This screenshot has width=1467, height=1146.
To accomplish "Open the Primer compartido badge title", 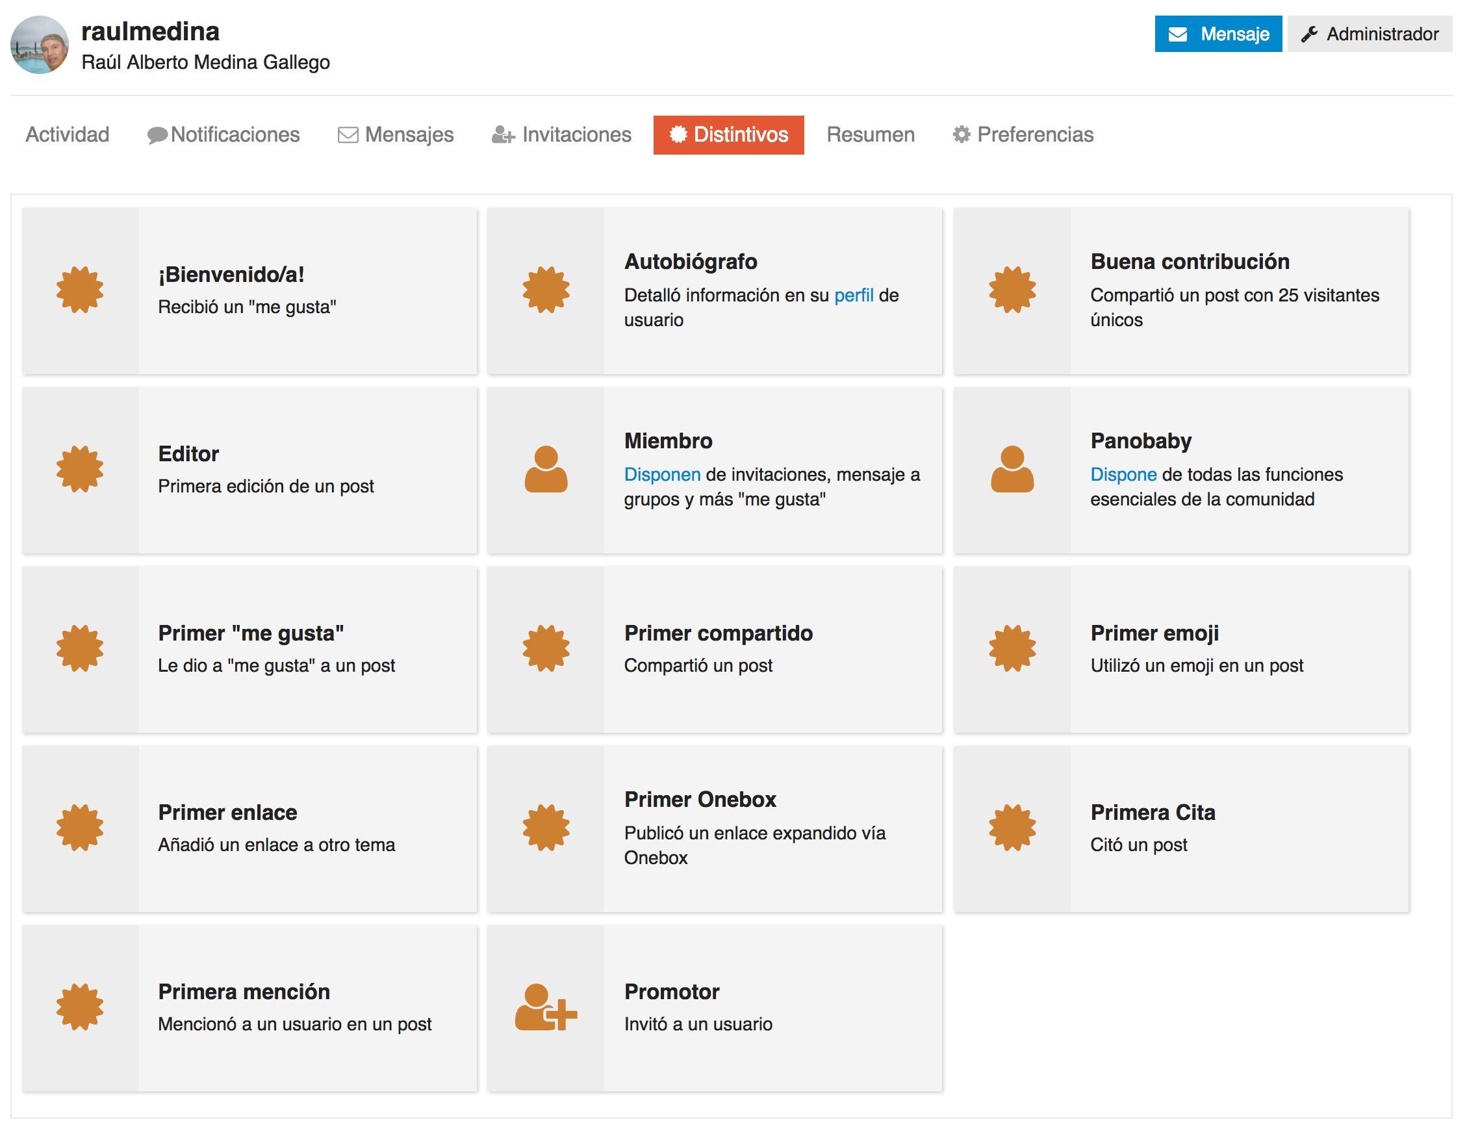I will (719, 633).
